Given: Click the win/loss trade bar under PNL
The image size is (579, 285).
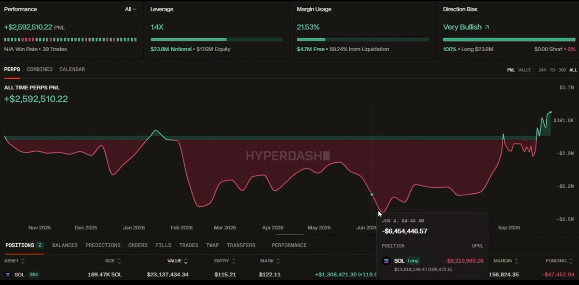Looking at the screenshot, I should (x=70, y=40).
